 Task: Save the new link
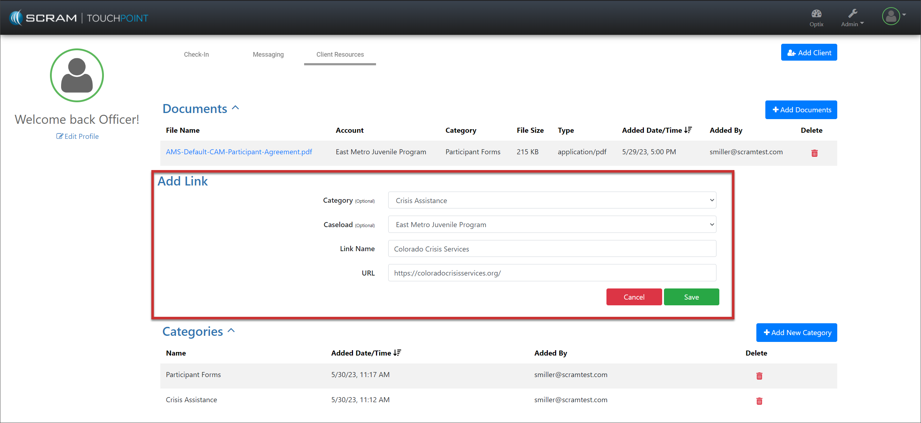click(x=691, y=297)
